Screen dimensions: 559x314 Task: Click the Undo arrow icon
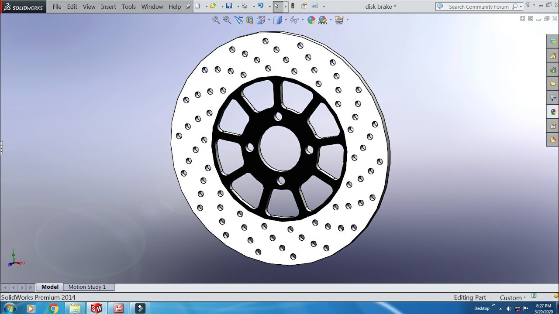pos(261,6)
